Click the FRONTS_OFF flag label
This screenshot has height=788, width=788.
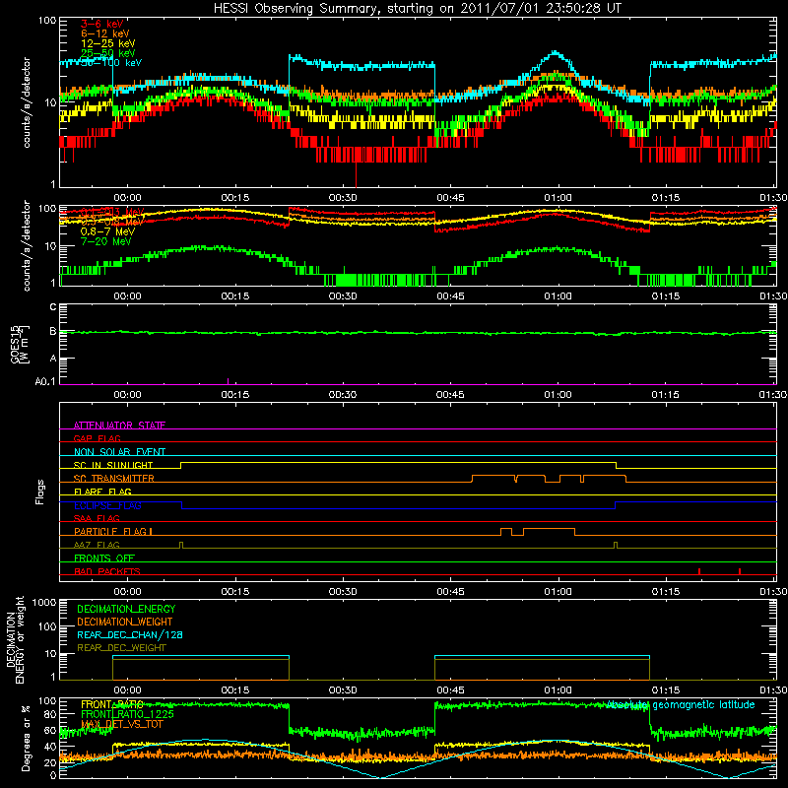click(x=104, y=558)
